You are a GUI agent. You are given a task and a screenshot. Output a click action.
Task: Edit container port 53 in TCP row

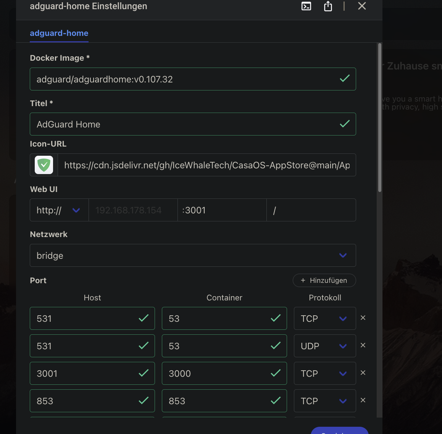click(x=224, y=318)
